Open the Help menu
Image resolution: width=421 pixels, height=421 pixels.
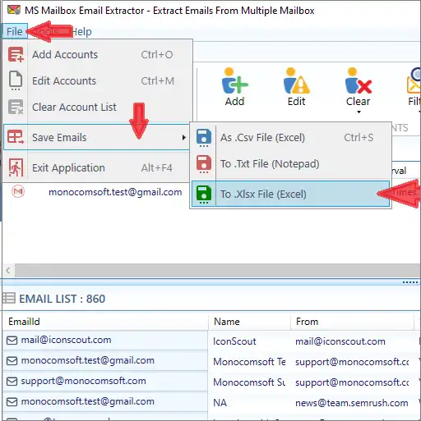tap(81, 31)
